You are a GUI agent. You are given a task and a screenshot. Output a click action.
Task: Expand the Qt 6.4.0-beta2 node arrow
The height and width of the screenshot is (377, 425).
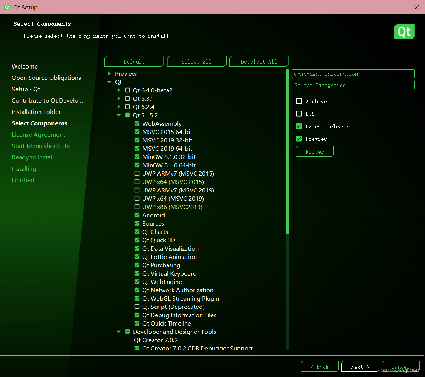(119, 90)
